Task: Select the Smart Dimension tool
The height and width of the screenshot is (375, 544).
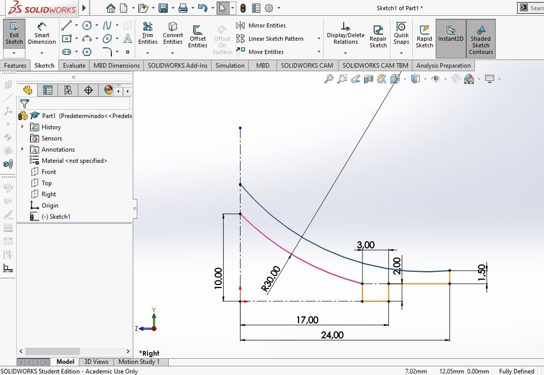Action: tap(42, 34)
